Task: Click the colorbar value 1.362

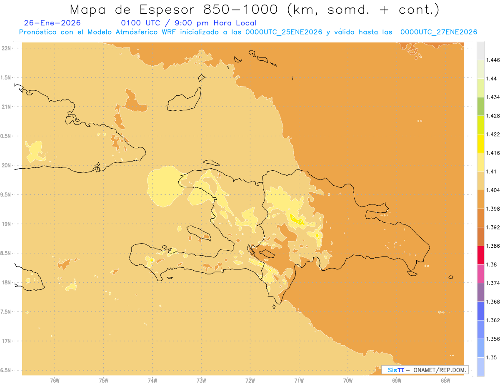Action: 492,321
